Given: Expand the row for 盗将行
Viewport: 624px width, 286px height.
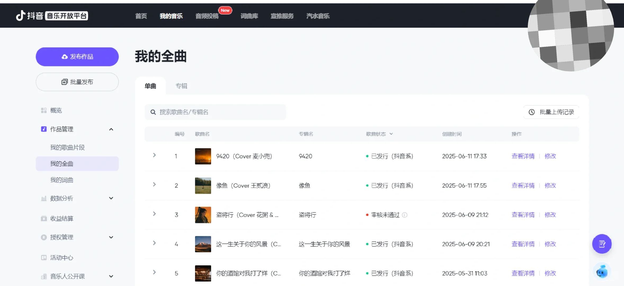Looking at the screenshot, I should 154,214.
